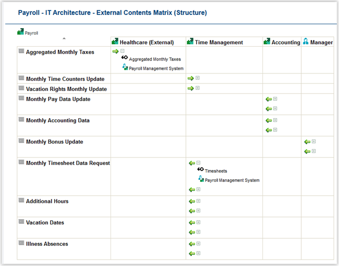The image size is (339, 266).
Task: Click the Manager column person icon
Action: [306, 42]
